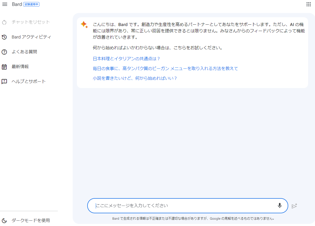This screenshot has height=226, width=315.
Task: Click the suggestion 日本料理とイタリアンの共通点は？
Action: coord(126,59)
